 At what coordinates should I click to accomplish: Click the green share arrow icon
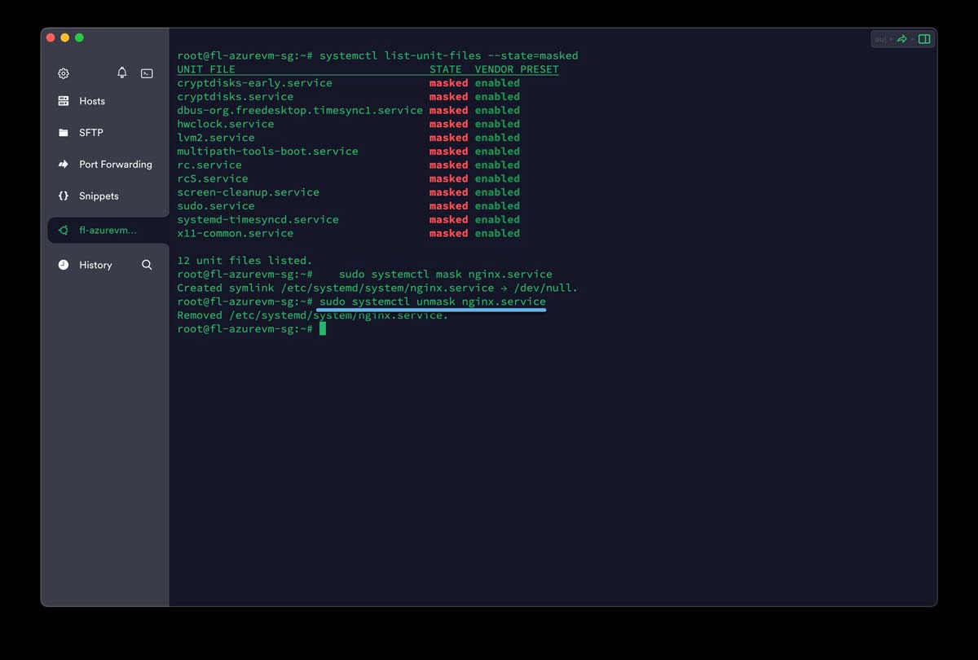point(902,39)
